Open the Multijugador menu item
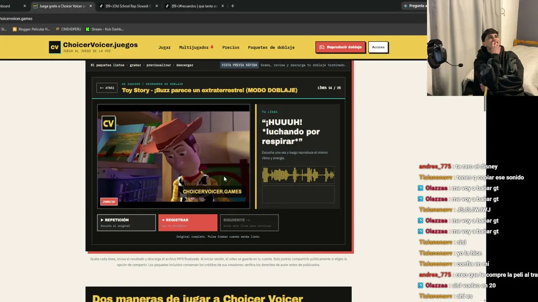538x302 pixels. (196, 47)
